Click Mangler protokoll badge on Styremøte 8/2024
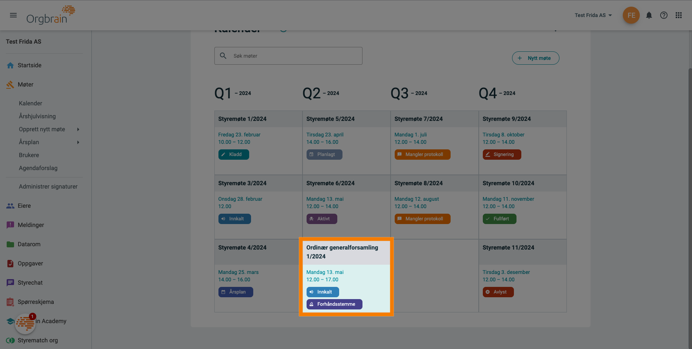Viewport: 692px width, 349px height. pos(422,219)
